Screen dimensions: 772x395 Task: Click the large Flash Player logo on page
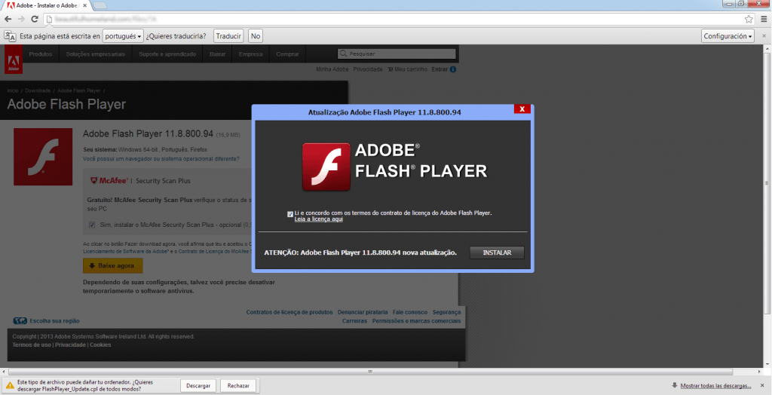tap(43, 157)
